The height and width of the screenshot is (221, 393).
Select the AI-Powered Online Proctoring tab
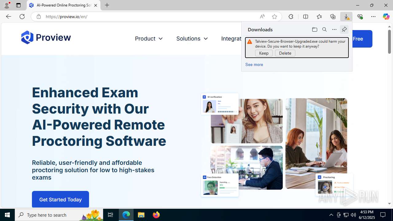[64, 5]
